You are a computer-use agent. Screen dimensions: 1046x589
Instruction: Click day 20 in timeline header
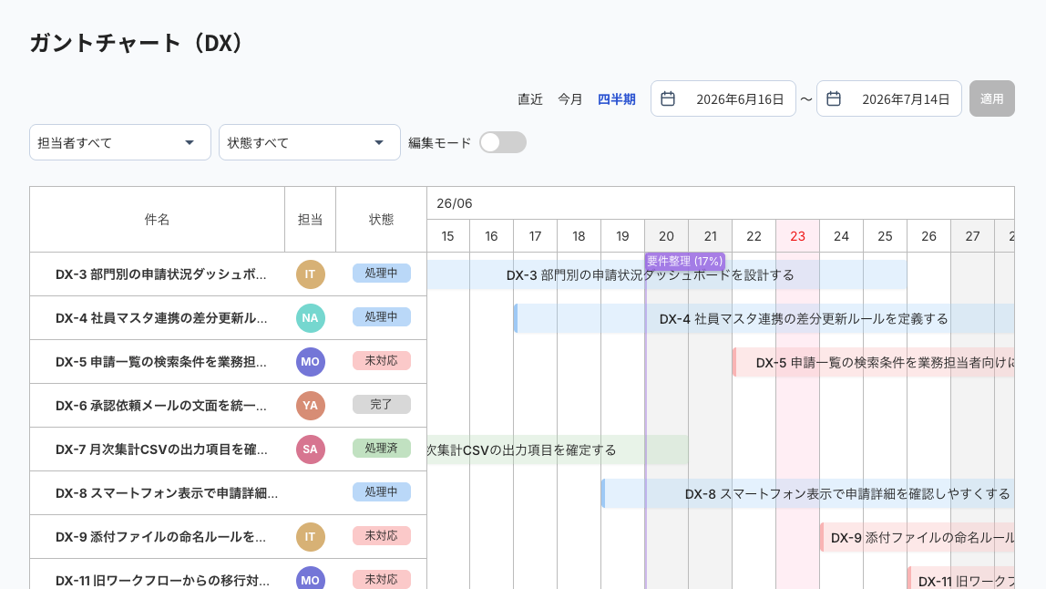tap(666, 236)
